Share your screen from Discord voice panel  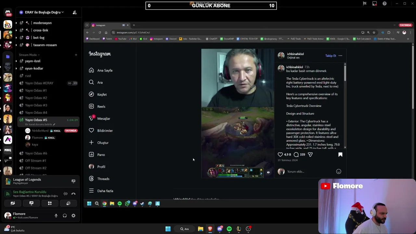[x=31, y=203]
